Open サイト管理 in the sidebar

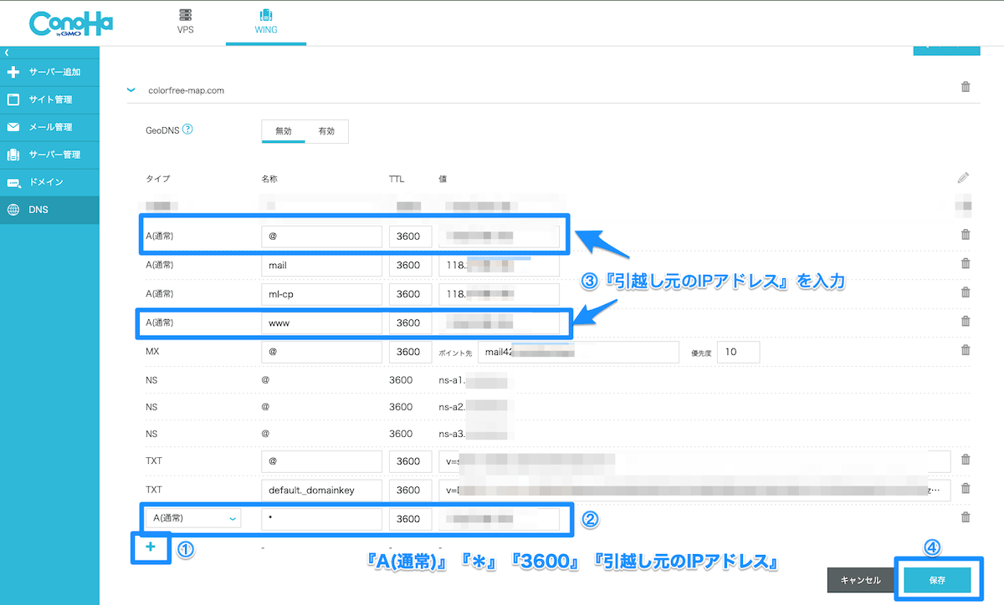pyautogui.click(x=49, y=99)
